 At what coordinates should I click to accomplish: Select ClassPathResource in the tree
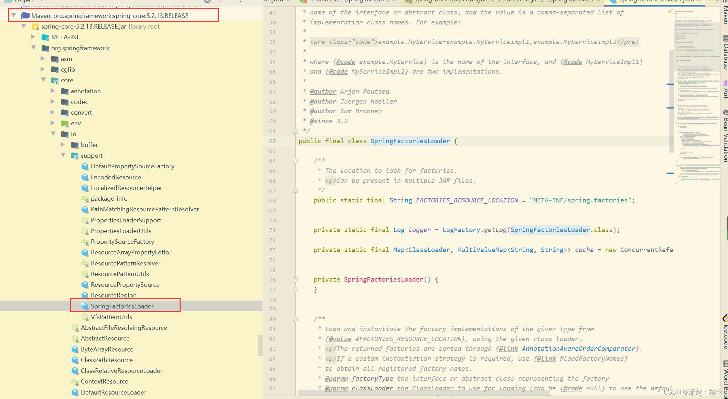pos(107,360)
